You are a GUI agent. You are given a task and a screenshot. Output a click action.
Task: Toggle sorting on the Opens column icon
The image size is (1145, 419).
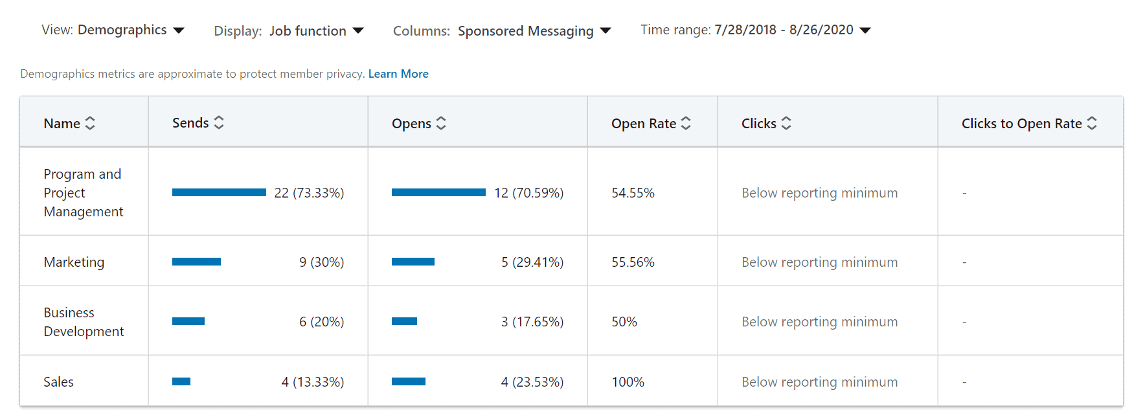pos(441,123)
